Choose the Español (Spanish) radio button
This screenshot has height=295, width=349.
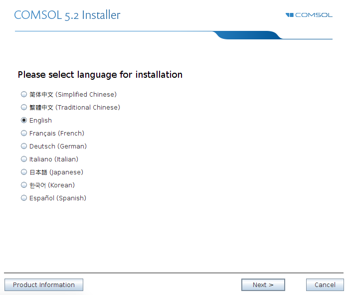point(24,198)
